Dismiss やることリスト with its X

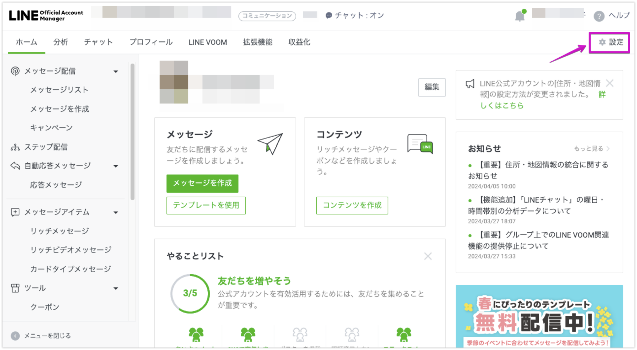pyautogui.click(x=428, y=256)
